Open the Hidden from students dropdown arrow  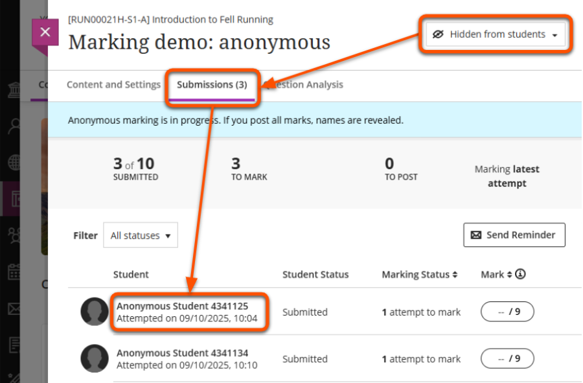point(555,36)
